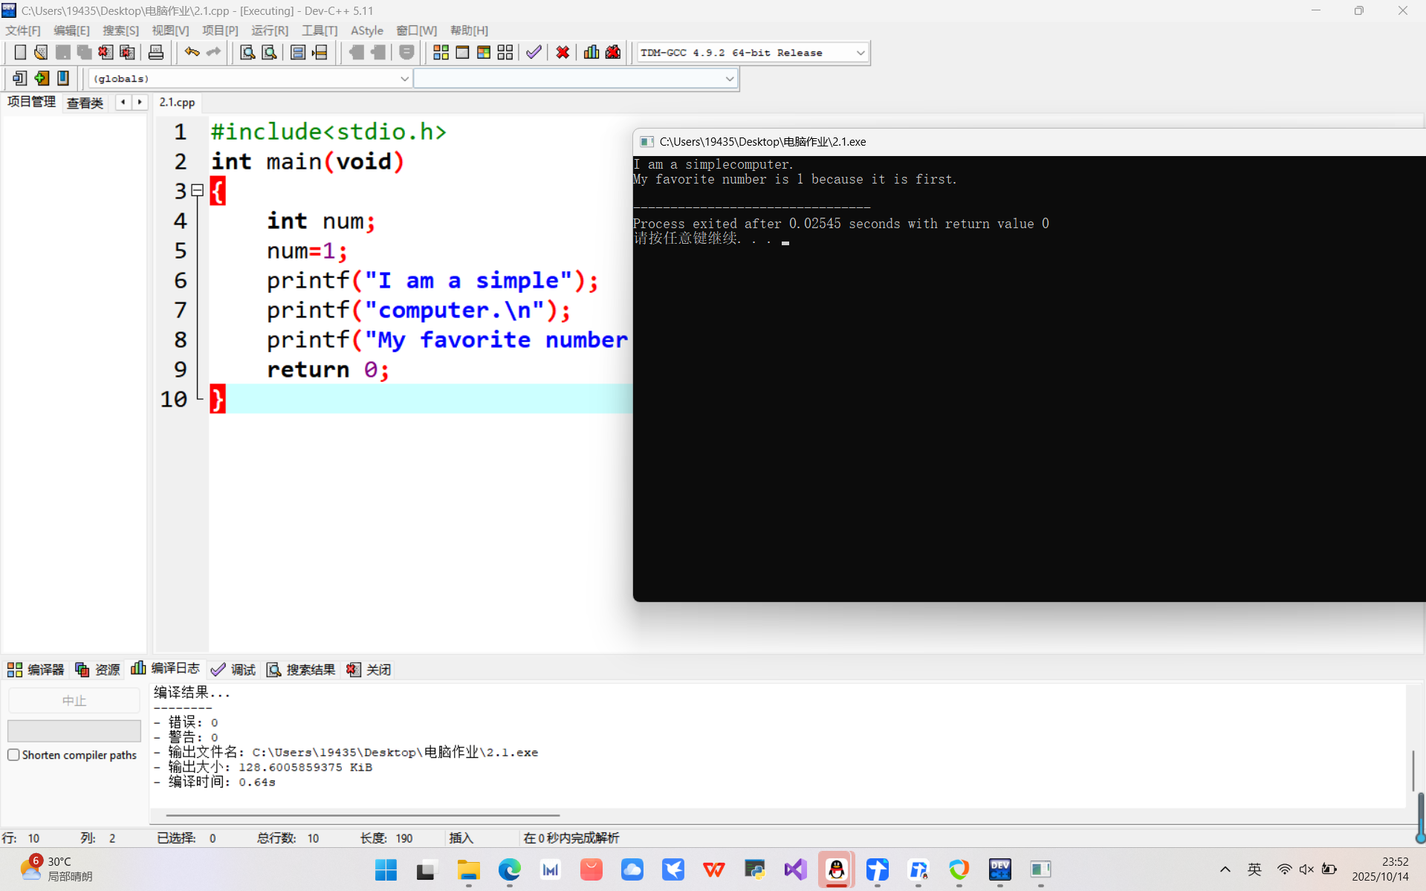Switch to the 项目管理 sidebar tab

tap(31, 102)
